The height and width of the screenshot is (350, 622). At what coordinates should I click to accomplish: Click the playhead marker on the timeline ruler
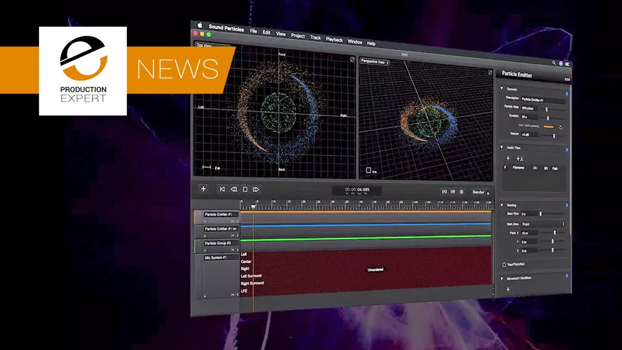pyautogui.click(x=253, y=207)
